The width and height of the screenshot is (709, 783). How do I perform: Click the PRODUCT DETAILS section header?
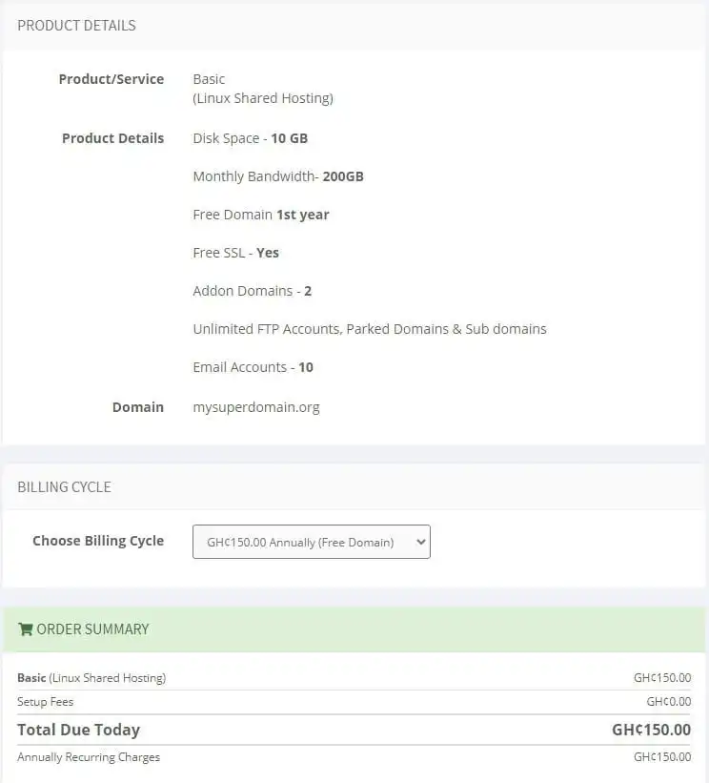[76, 26]
